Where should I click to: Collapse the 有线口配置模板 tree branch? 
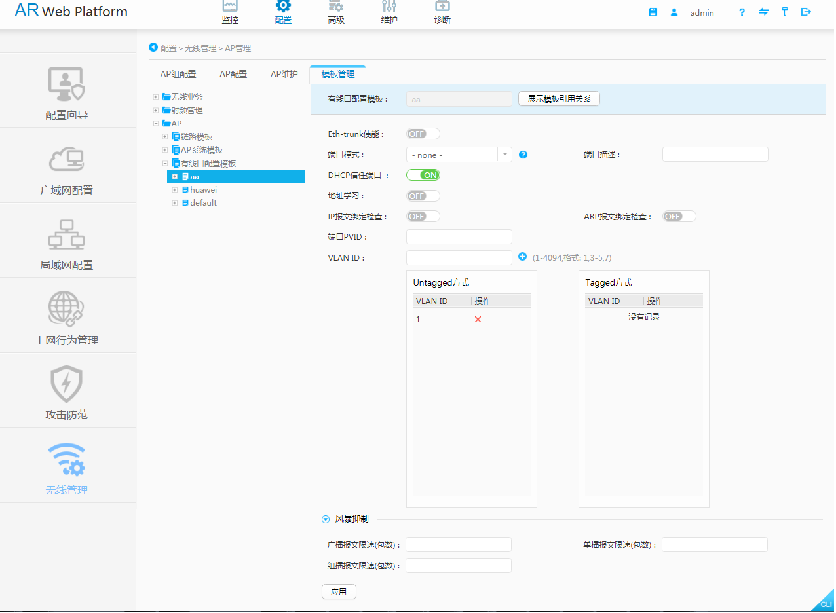click(x=165, y=162)
